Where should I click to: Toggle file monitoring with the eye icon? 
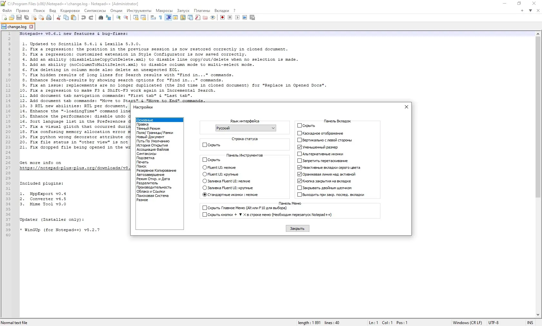coord(213,17)
